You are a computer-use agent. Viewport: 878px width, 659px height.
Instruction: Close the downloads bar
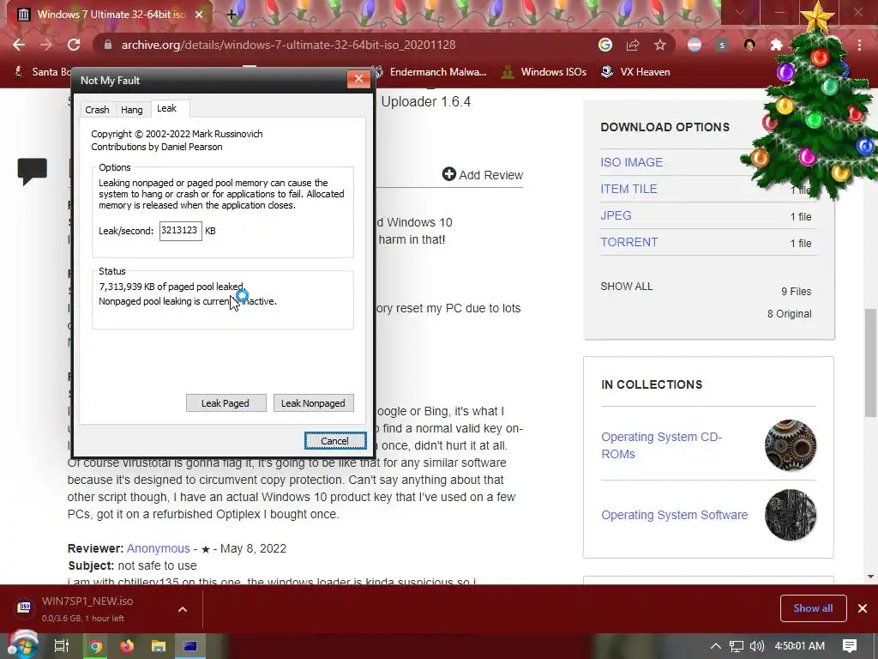point(863,608)
